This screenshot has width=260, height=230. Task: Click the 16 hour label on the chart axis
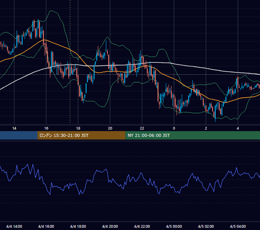(46, 128)
